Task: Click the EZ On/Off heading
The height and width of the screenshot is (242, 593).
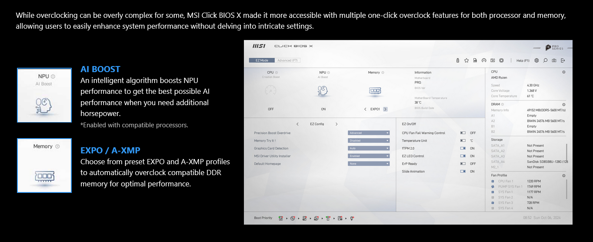Action: tap(409, 124)
